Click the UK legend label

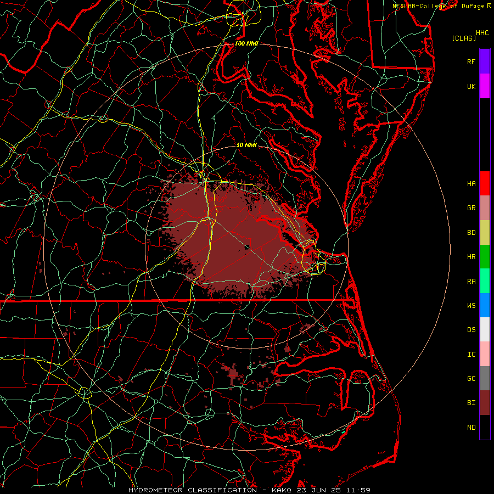pos(471,86)
